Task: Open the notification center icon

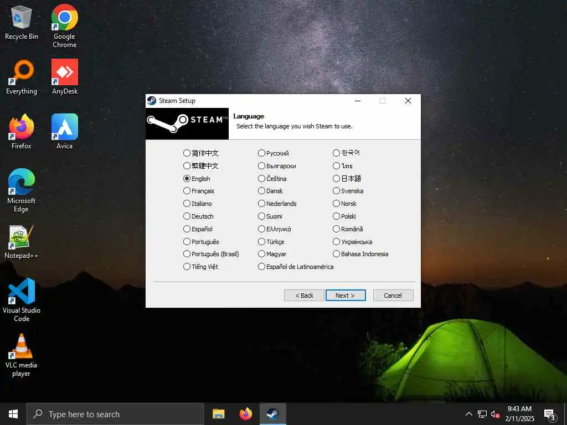Action: pos(550,414)
